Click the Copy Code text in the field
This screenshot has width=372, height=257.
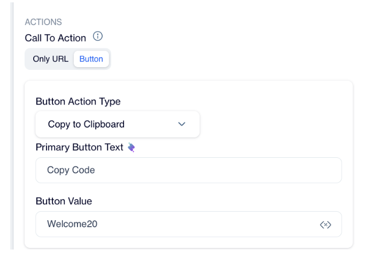[x=71, y=171]
